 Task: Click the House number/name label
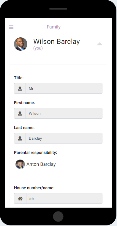tap(34, 188)
